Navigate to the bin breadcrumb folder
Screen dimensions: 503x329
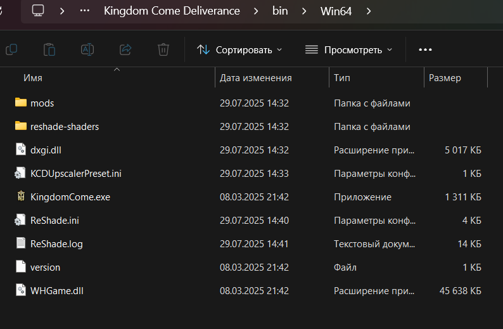coord(280,11)
